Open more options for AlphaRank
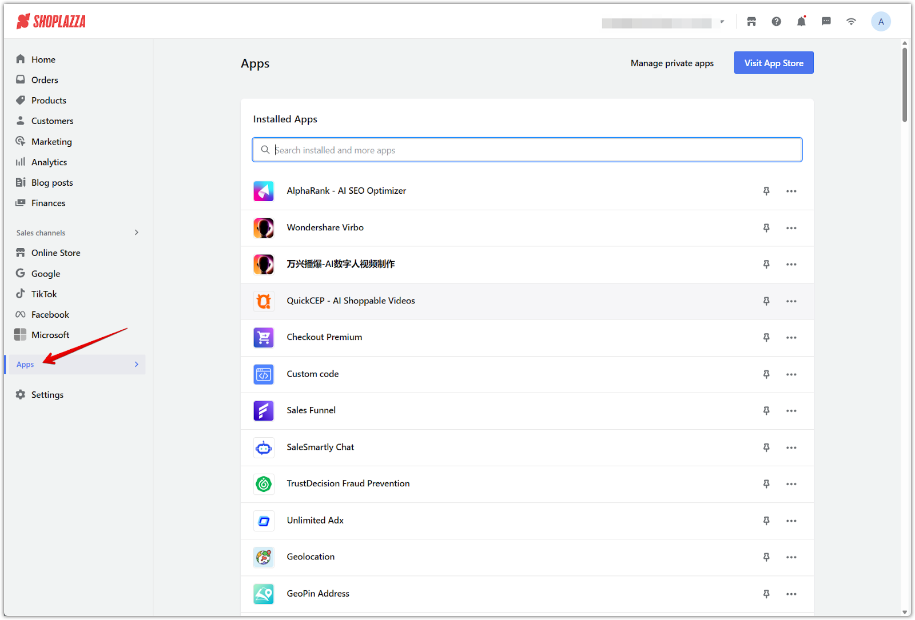 [x=791, y=191]
